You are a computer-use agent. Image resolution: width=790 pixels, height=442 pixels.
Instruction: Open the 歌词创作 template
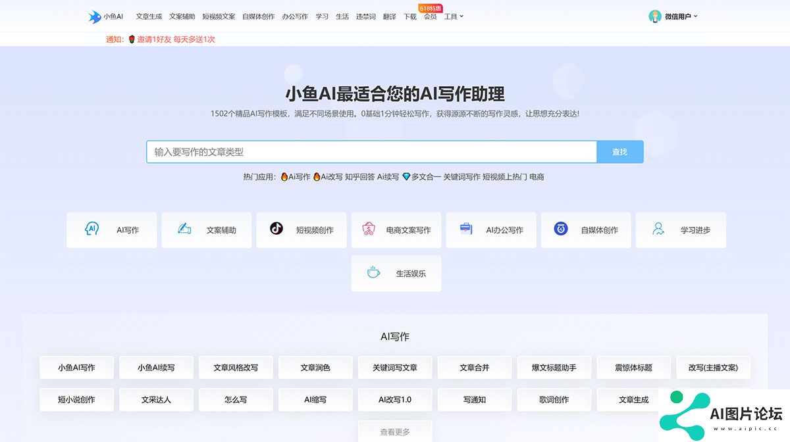[x=554, y=399]
